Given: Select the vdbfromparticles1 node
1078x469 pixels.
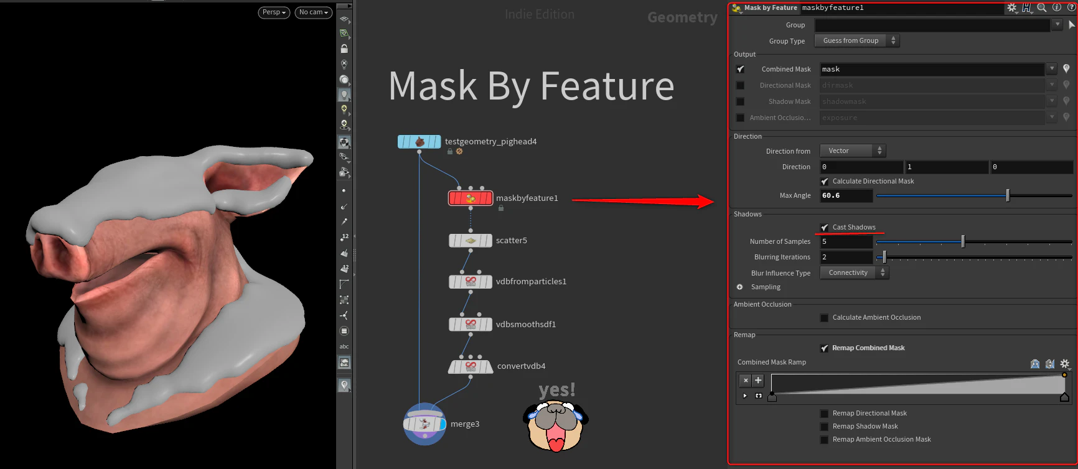Looking at the screenshot, I should coord(471,282).
